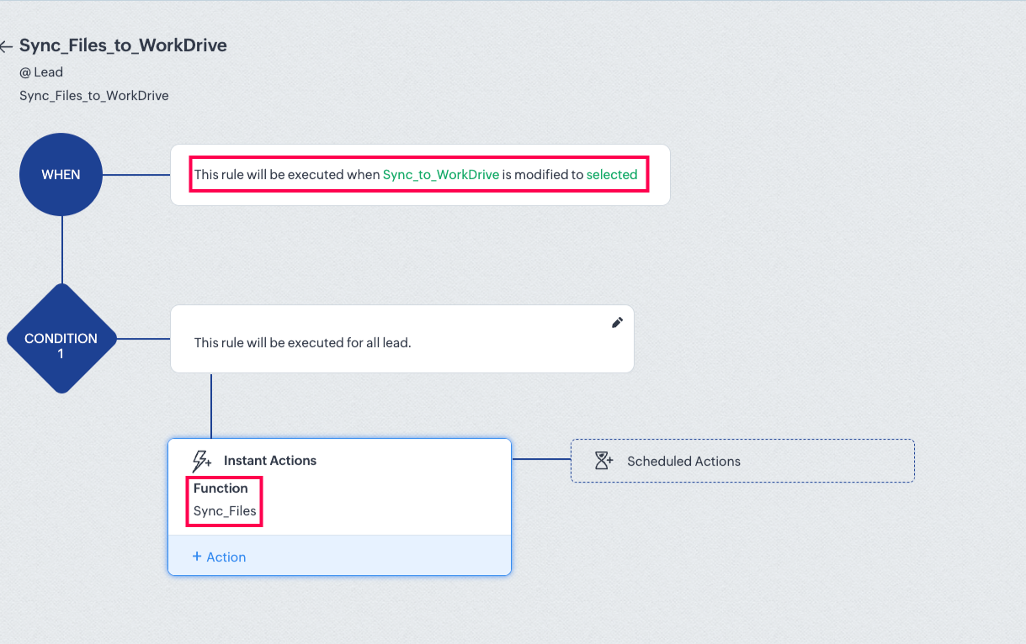Click the rule description under '@ Lead'
Image resolution: width=1026 pixels, height=644 pixels.
point(94,96)
